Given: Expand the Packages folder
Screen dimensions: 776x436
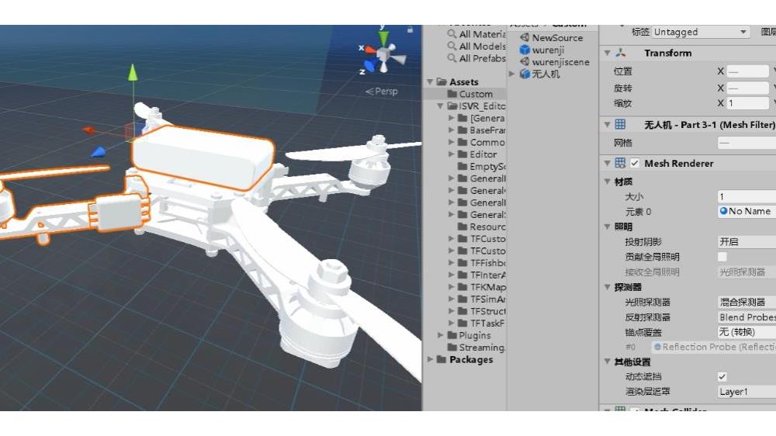Looking at the screenshot, I should point(430,360).
